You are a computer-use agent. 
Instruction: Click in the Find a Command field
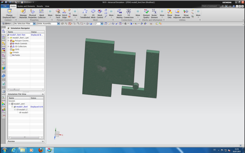210,6
